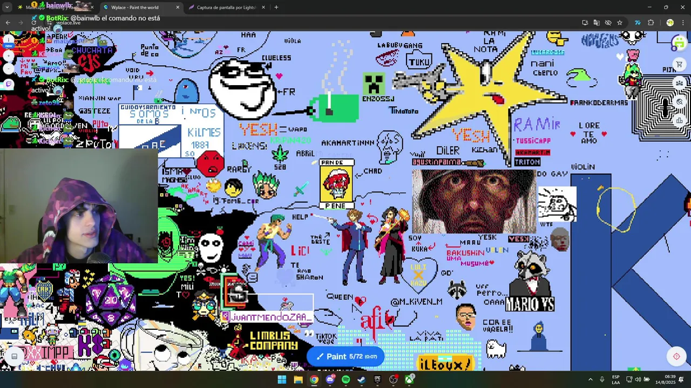
Task: Open the Windows Start menu
Action: tap(282, 379)
